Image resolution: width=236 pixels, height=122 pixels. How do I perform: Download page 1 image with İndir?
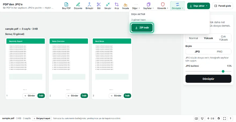(41, 96)
